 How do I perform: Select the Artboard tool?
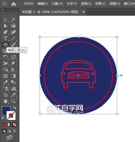coord(5,95)
